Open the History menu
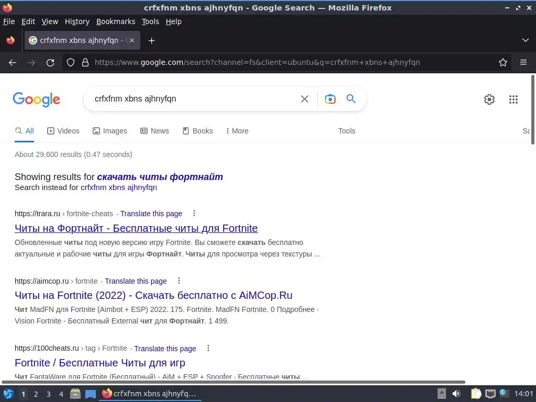 pyautogui.click(x=77, y=21)
